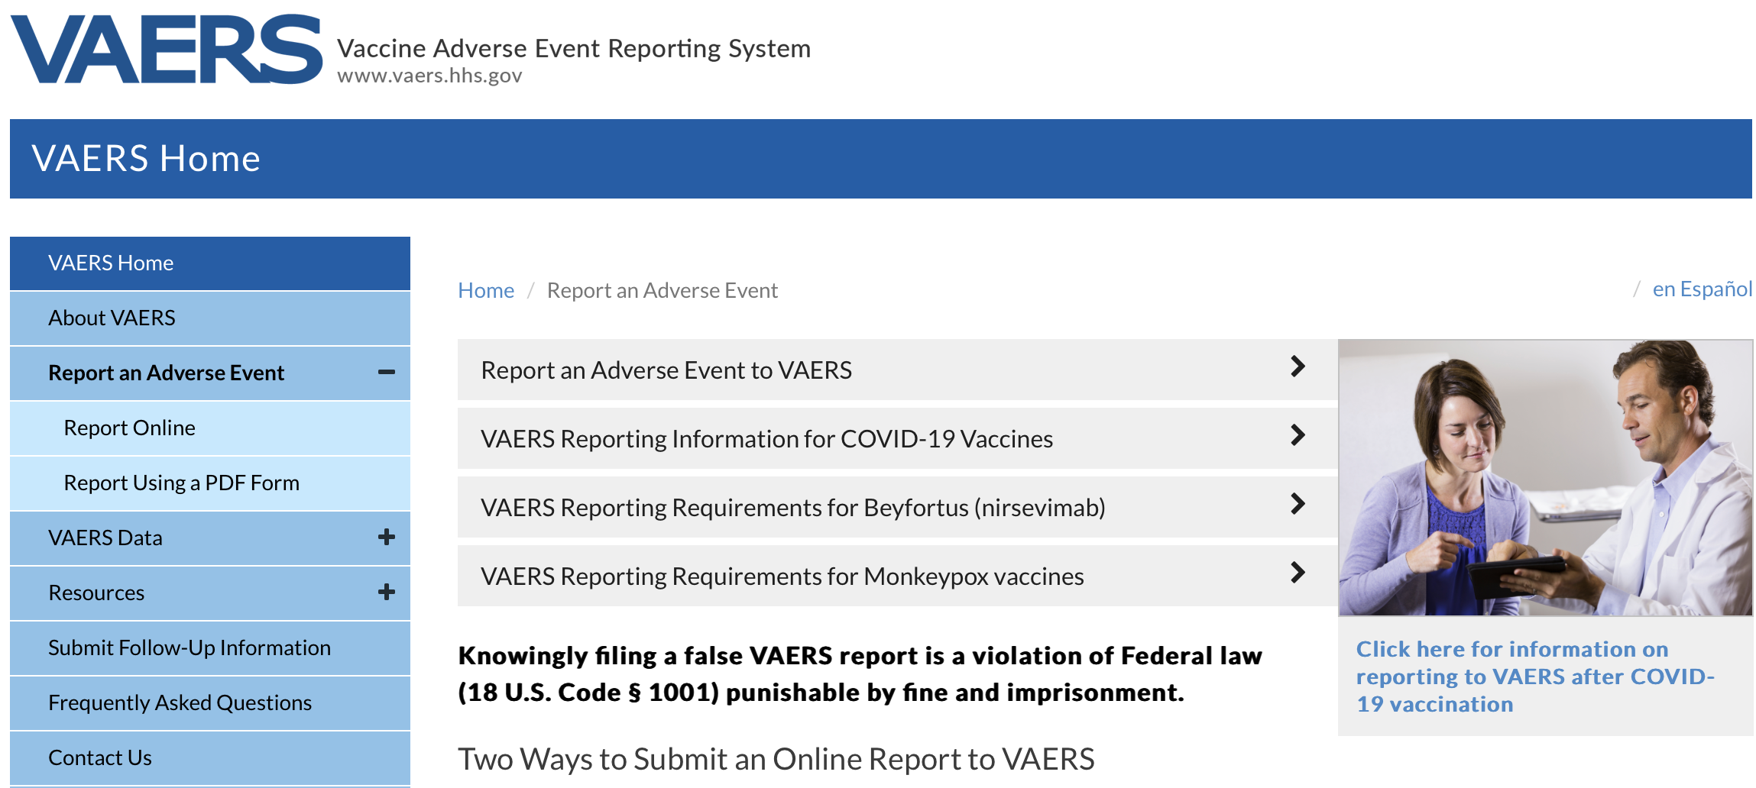Screen dimensions: 1756x788
Task: Open VAERS Reporting Information for COVID-19 Vaccines
Action: pyautogui.click(x=897, y=438)
